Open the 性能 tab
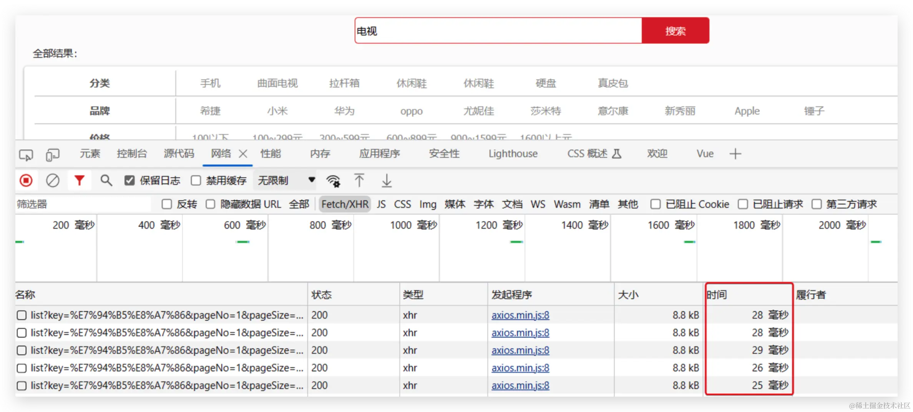Screen dimensions: 913x412 click(271, 154)
